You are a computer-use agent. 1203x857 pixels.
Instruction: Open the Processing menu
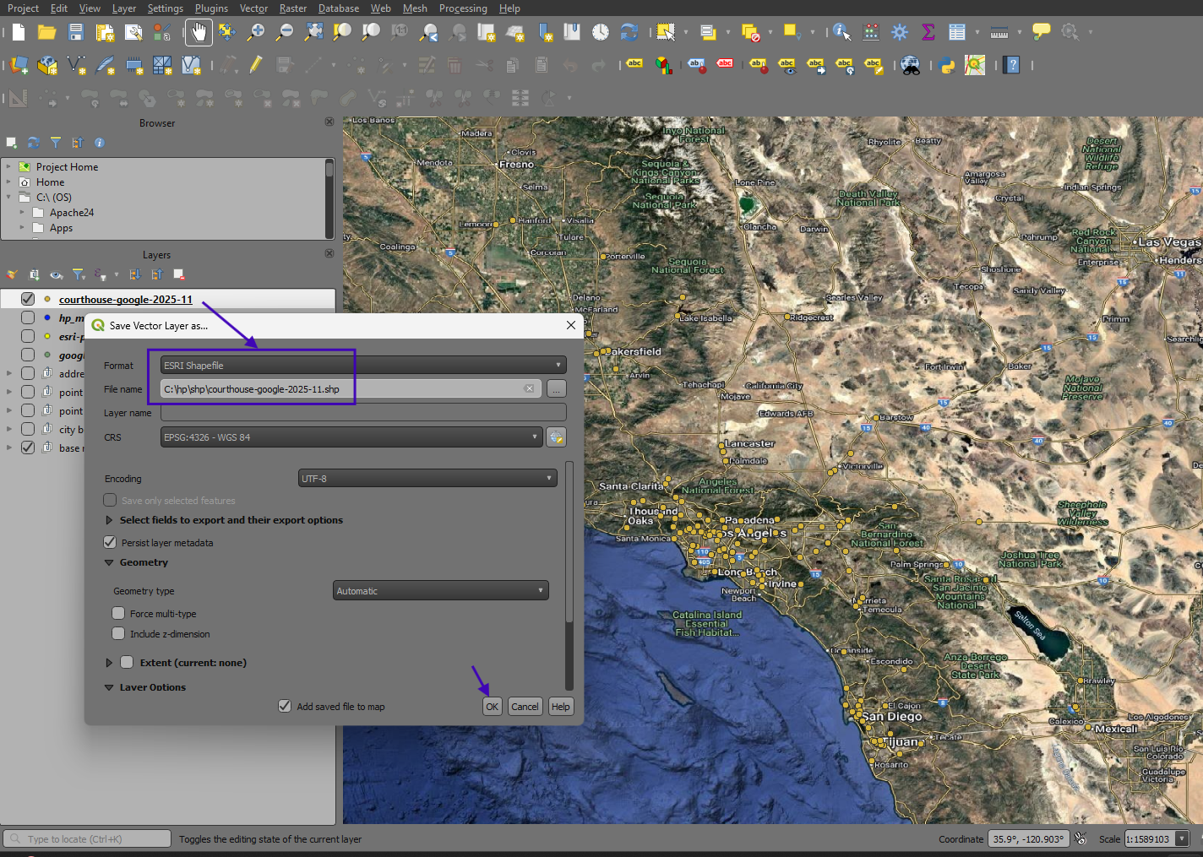(x=462, y=8)
